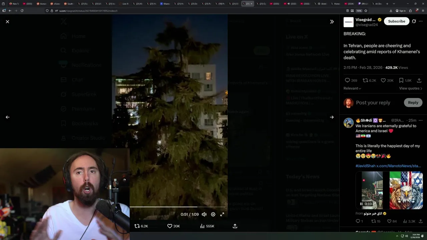Click the browser back button
The width and height of the screenshot is (427, 240).
(10, 11)
